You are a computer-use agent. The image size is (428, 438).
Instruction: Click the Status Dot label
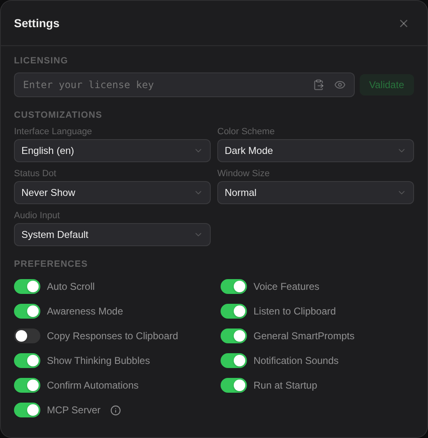point(35,173)
